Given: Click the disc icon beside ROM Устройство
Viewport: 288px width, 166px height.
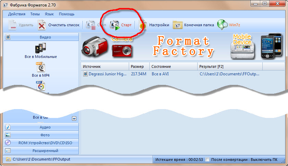Looking at the screenshot, I should (8, 142).
